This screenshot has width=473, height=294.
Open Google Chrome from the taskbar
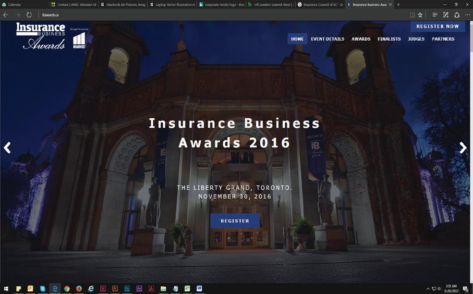[67, 289]
